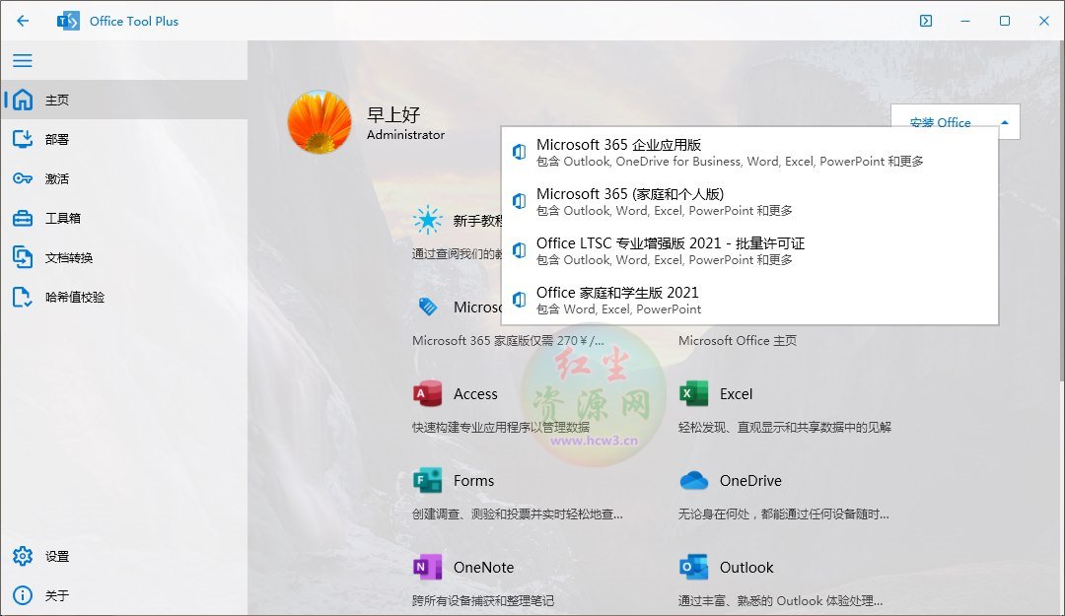Click the OneDrive cloud icon
The width and height of the screenshot is (1065, 616).
pos(693,480)
